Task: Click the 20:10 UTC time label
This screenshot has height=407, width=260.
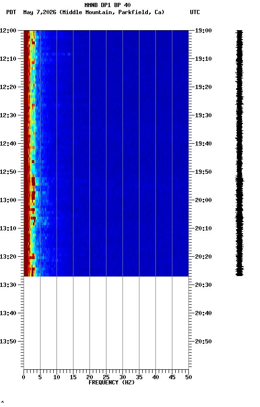Action: point(203,228)
